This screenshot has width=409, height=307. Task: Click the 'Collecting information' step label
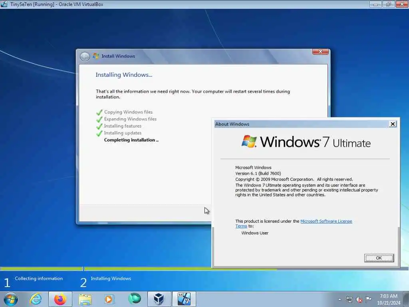coord(39,279)
